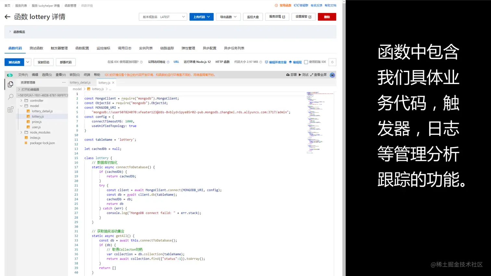
Task: Enable the 使用旧版 IDE checkbox
Action: (306, 62)
